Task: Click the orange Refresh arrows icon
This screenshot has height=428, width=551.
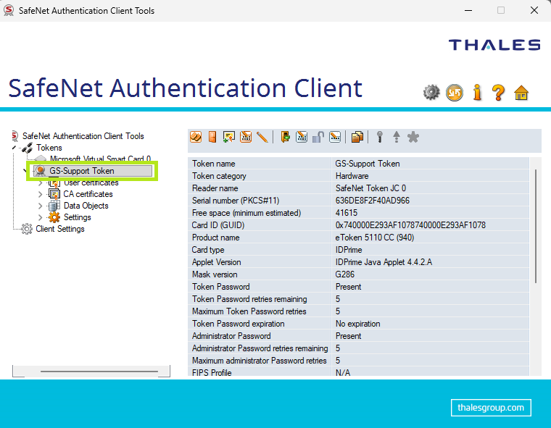Action: pyautogui.click(x=455, y=93)
